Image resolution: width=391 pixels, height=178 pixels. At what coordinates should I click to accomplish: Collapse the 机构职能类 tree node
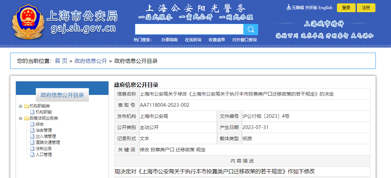point(21,106)
